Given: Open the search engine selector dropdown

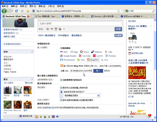Looking at the screenshot, I should 127,11.
